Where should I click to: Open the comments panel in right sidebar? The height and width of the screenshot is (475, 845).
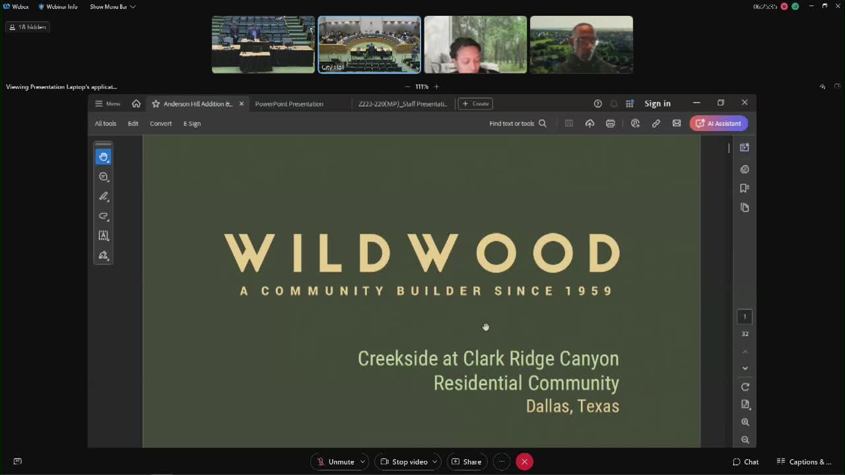[x=745, y=170]
